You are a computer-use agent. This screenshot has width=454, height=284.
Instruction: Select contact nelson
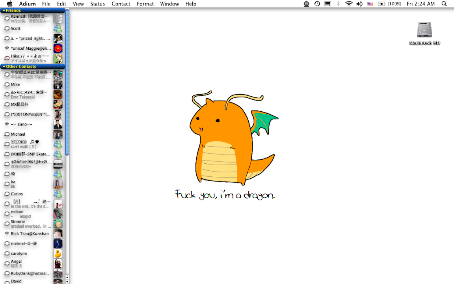pos(32,214)
